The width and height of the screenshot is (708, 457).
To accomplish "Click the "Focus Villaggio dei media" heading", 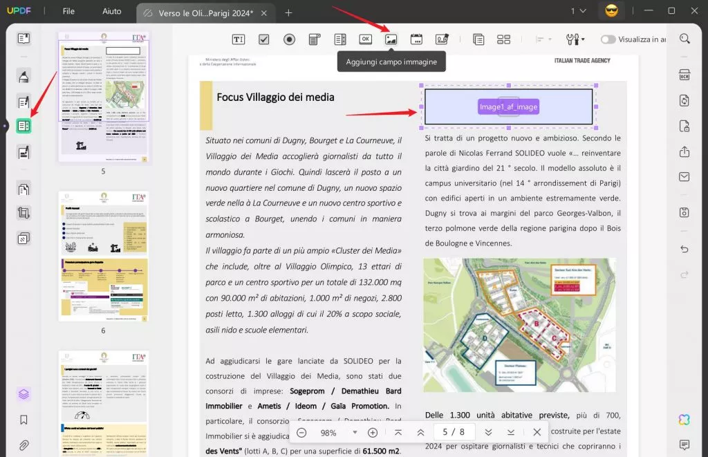I will tap(275, 97).
